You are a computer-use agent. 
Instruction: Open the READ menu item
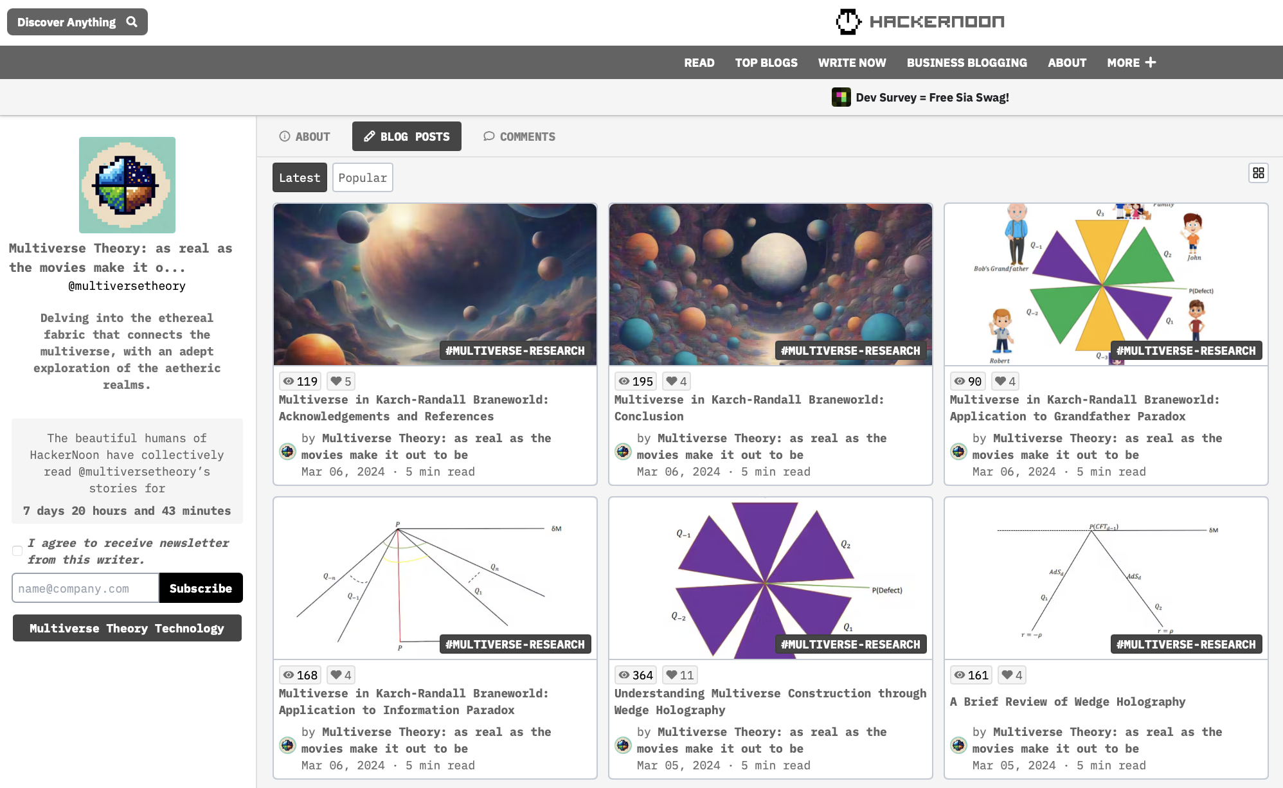tap(699, 62)
